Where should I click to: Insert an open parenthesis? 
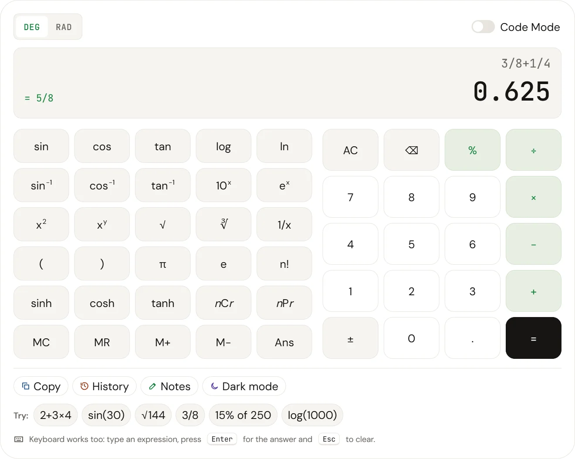point(41,263)
